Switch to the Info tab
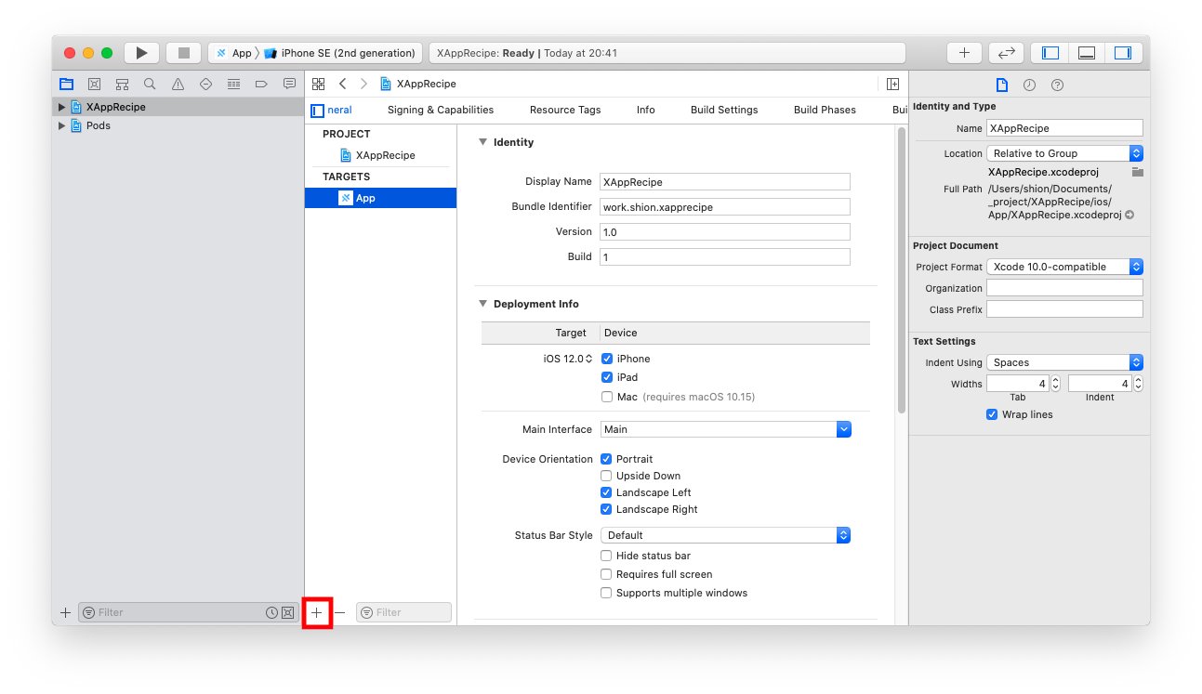The width and height of the screenshot is (1202, 694). coord(646,110)
